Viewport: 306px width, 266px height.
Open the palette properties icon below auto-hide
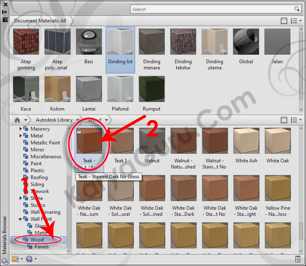pos(5,19)
